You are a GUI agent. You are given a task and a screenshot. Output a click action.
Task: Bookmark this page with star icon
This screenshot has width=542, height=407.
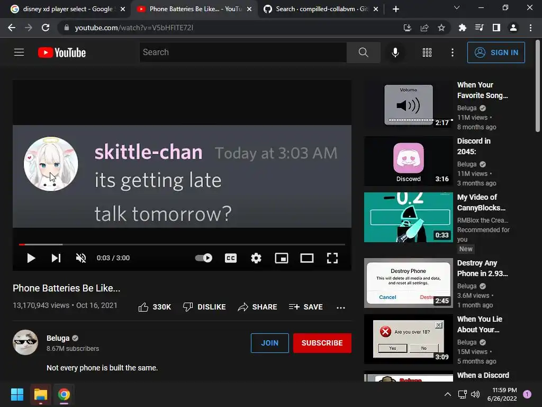(x=441, y=28)
